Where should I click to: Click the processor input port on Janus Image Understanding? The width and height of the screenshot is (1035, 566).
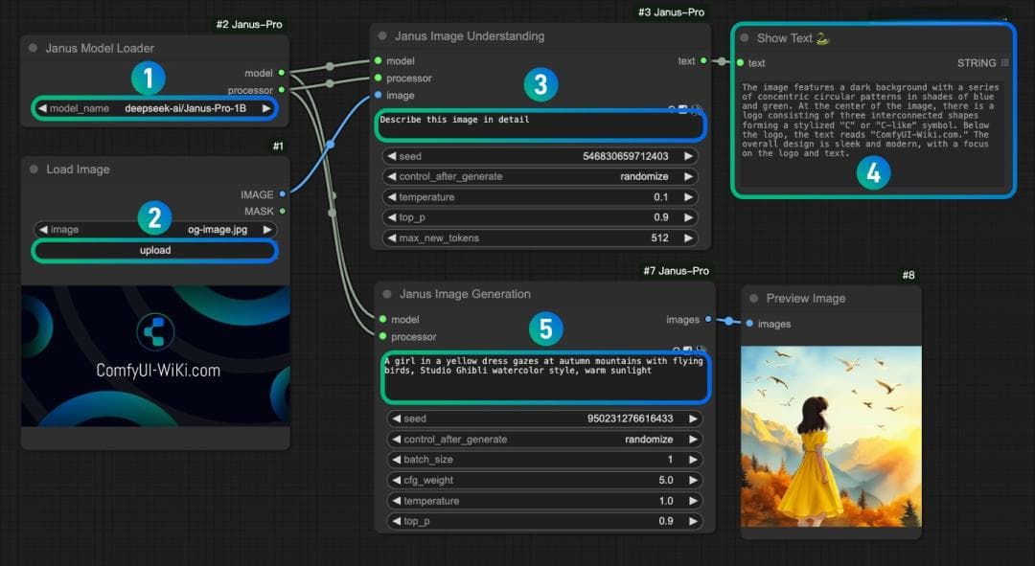tap(379, 78)
